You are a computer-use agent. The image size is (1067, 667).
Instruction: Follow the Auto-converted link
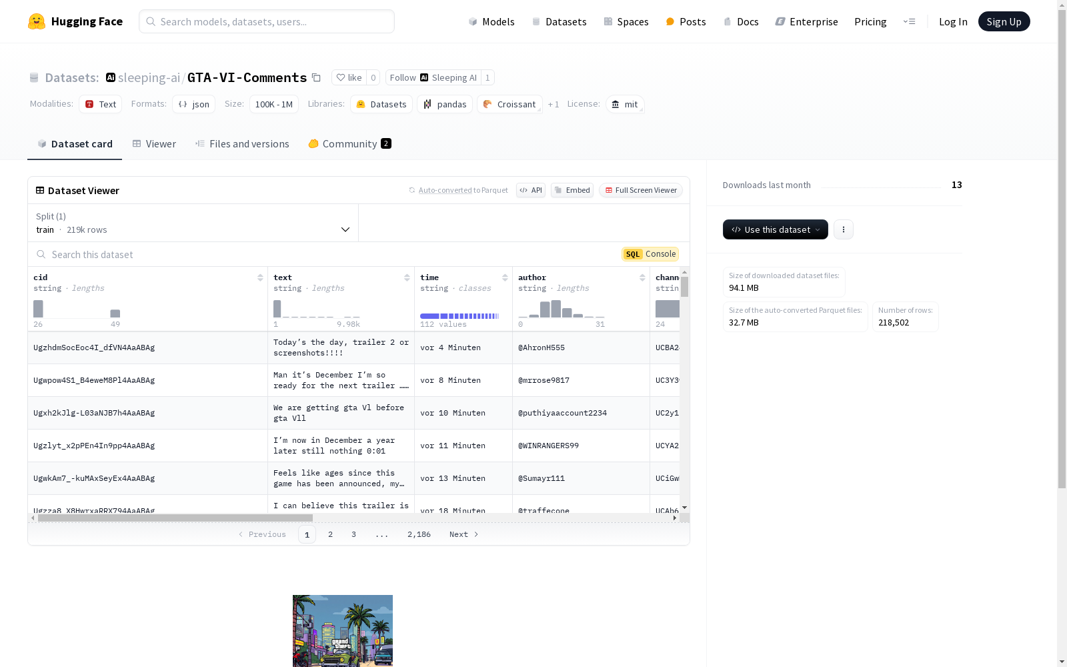click(445, 190)
